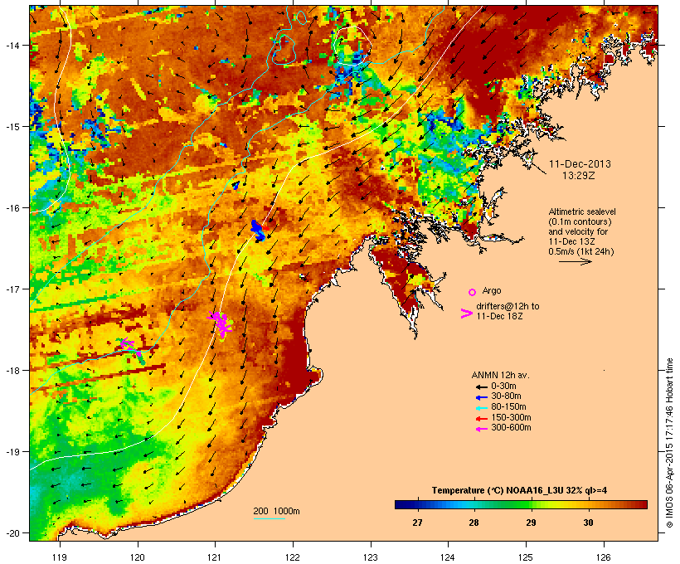Select the blue mooring arrow cluster near 121.6E
This screenshot has height=564, width=680.
[x=259, y=231]
